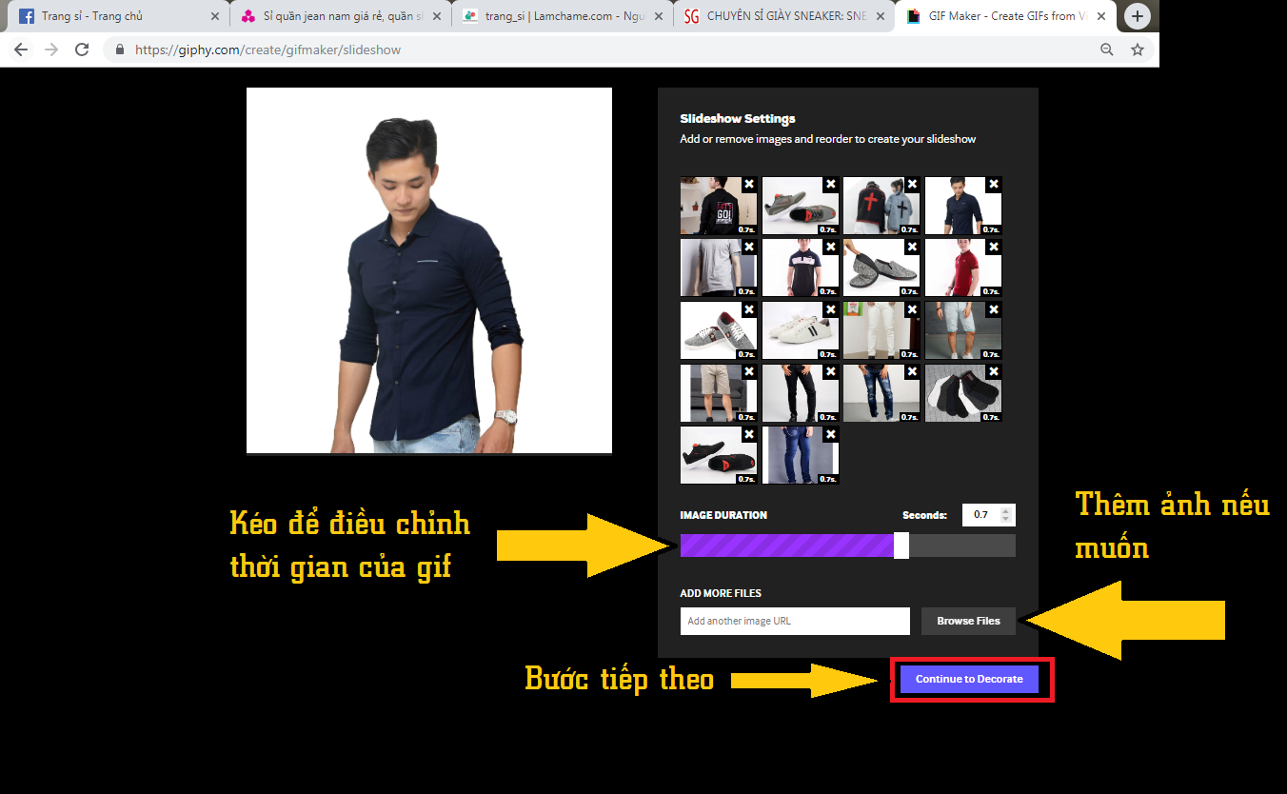Click Browse Files to add images
Image resolution: width=1287 pixels, height=794 pixels.
coord(968,621)
